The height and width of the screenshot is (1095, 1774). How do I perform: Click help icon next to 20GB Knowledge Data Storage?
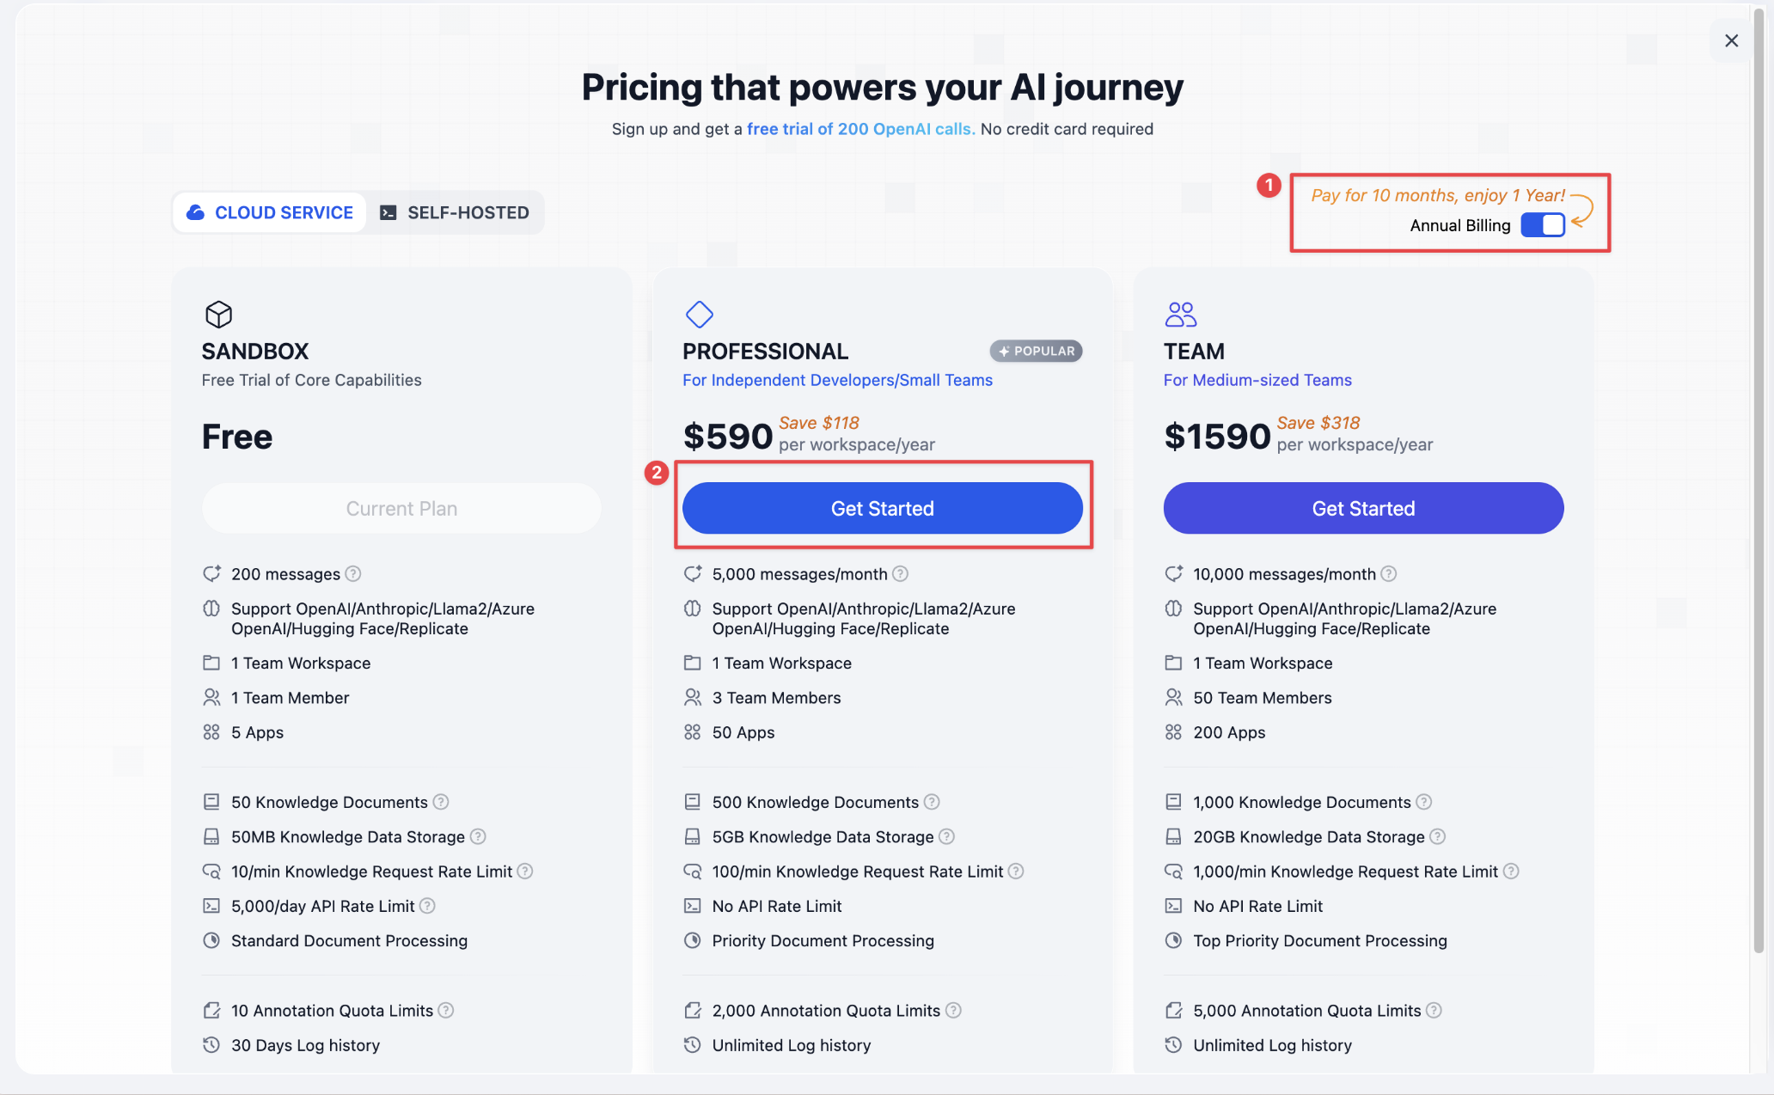click(1437, 836)
